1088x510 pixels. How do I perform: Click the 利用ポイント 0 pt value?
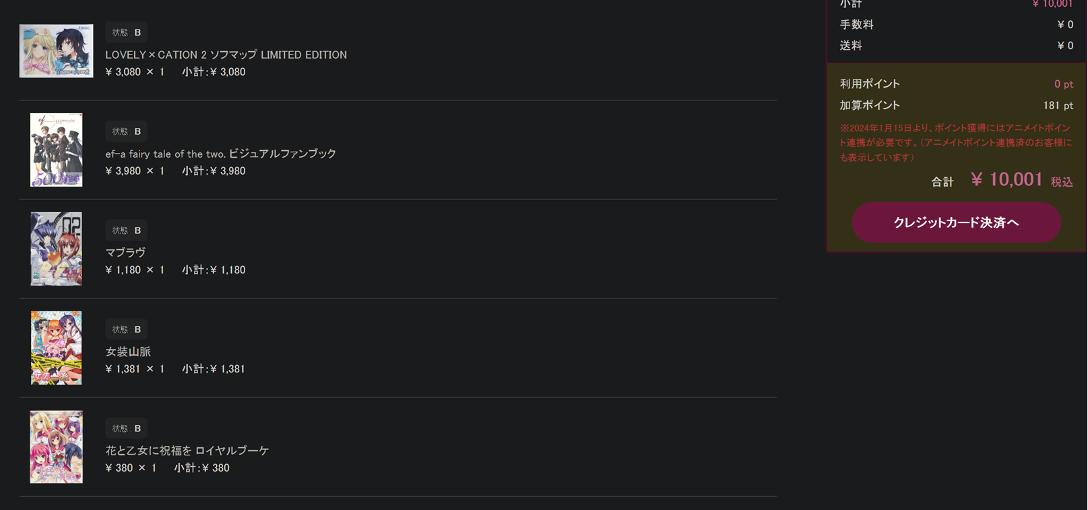[1063, 84]
